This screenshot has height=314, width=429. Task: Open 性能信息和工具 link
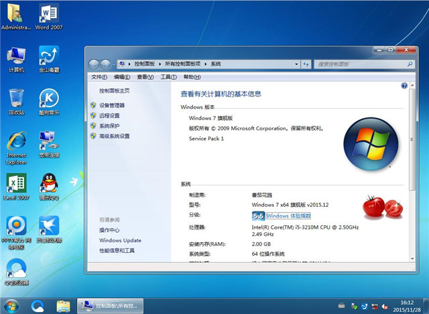(117, 250)
